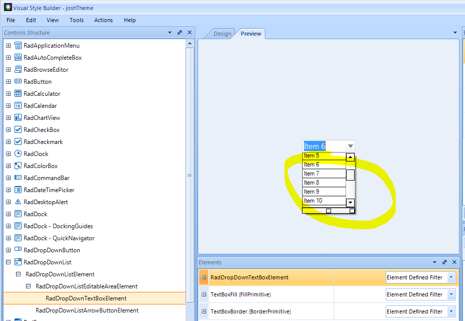This screenshot has width=465, height=321.
Task: Expand the RadDock - DockingGuides node
Action: tap(9, 226)
